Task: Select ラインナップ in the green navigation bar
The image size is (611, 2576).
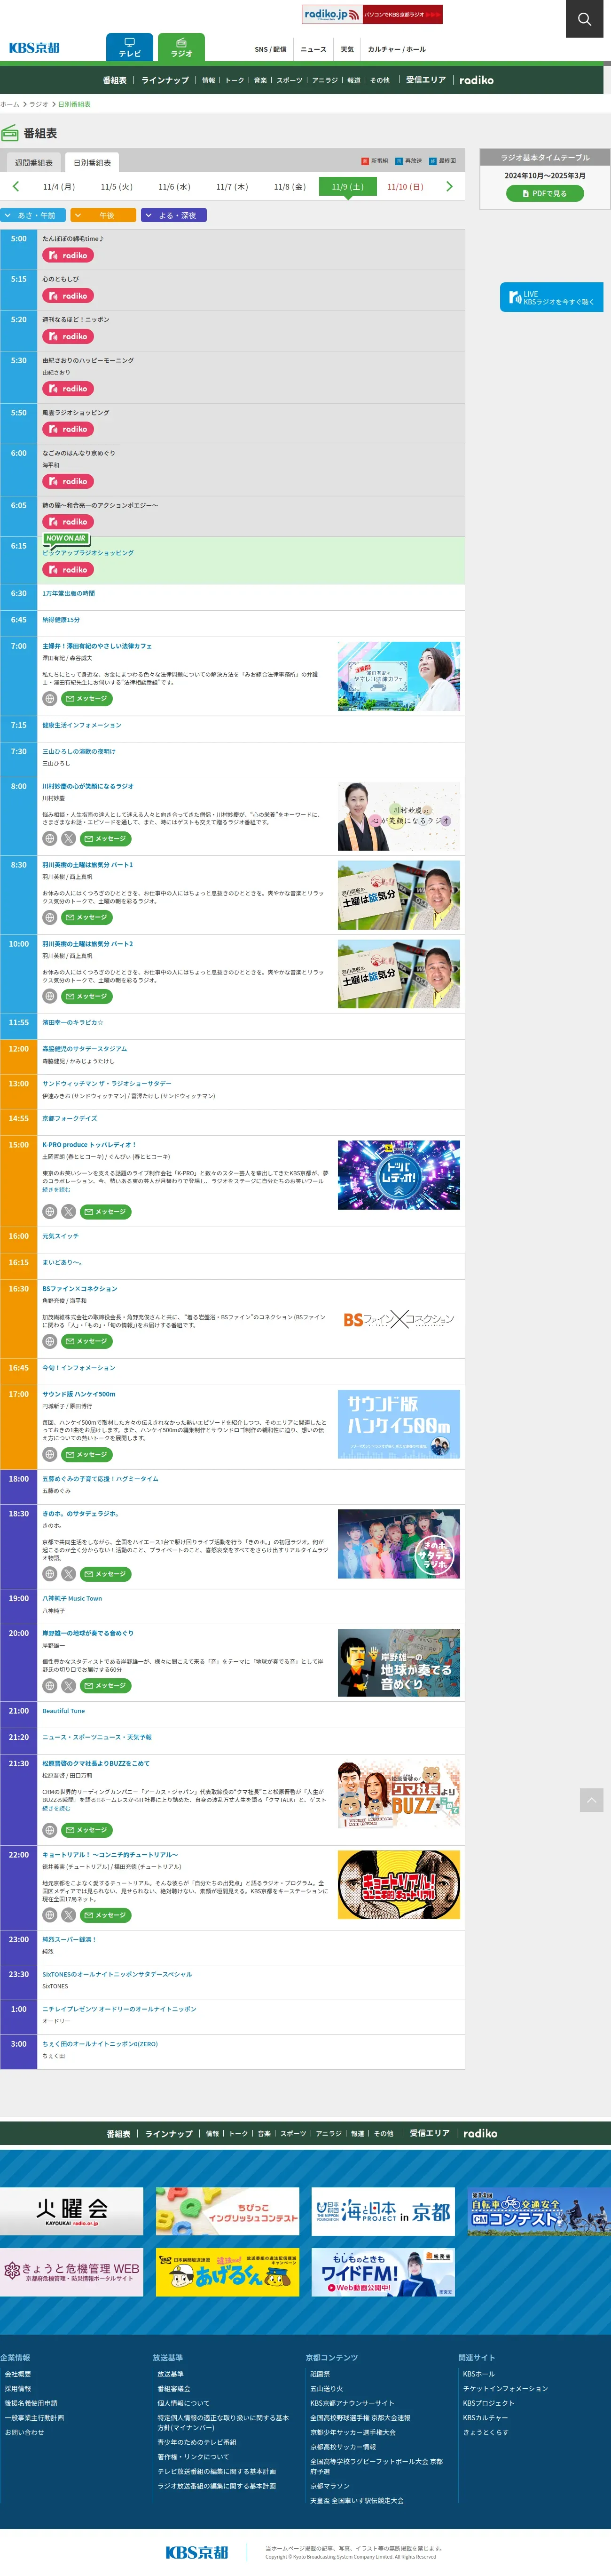Action: click(x=164, y=80)
